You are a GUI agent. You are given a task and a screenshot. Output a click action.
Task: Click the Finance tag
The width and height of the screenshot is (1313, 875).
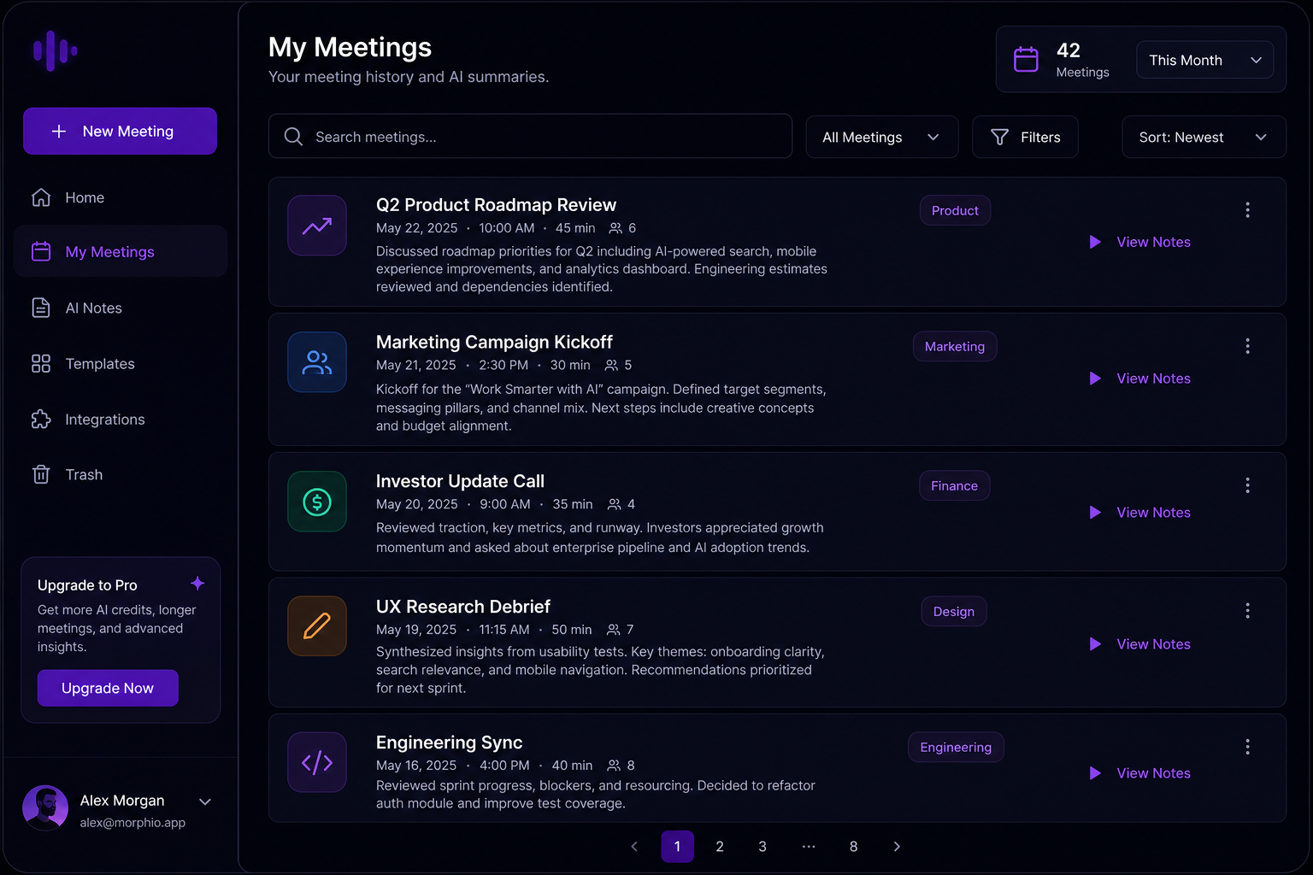tap(954, 485)
